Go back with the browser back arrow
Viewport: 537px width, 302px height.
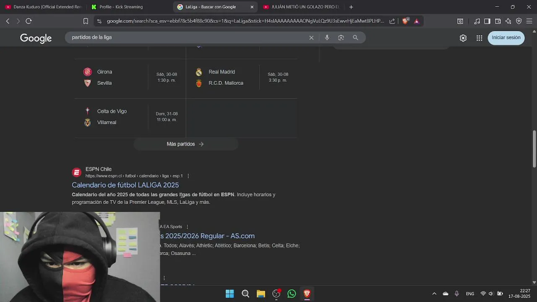[8, 21]
